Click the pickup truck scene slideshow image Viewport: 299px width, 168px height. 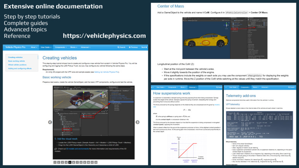[x=94, y=111]
